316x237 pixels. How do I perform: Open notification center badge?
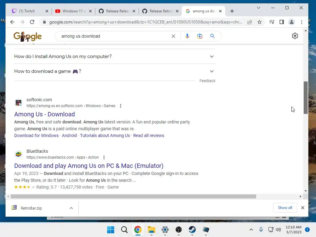[307, 230]
